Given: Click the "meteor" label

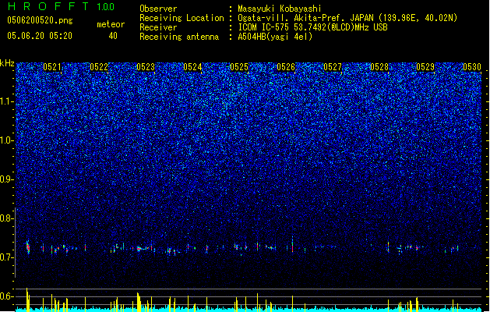Looking at the screenshot, I should (x=111, y=24).
